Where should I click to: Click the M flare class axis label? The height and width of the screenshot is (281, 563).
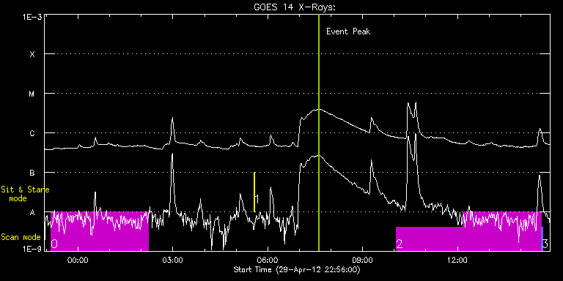click(x=32, y=94)
